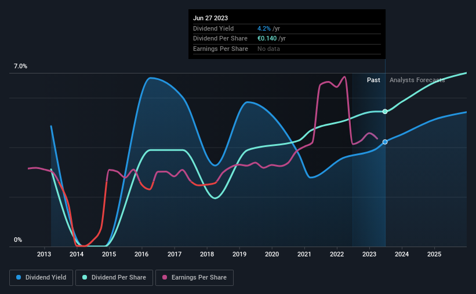Click the 'Past' label on the chart
Screen dimensions: 476x294
pyautogui.click(x=373, y=80)
